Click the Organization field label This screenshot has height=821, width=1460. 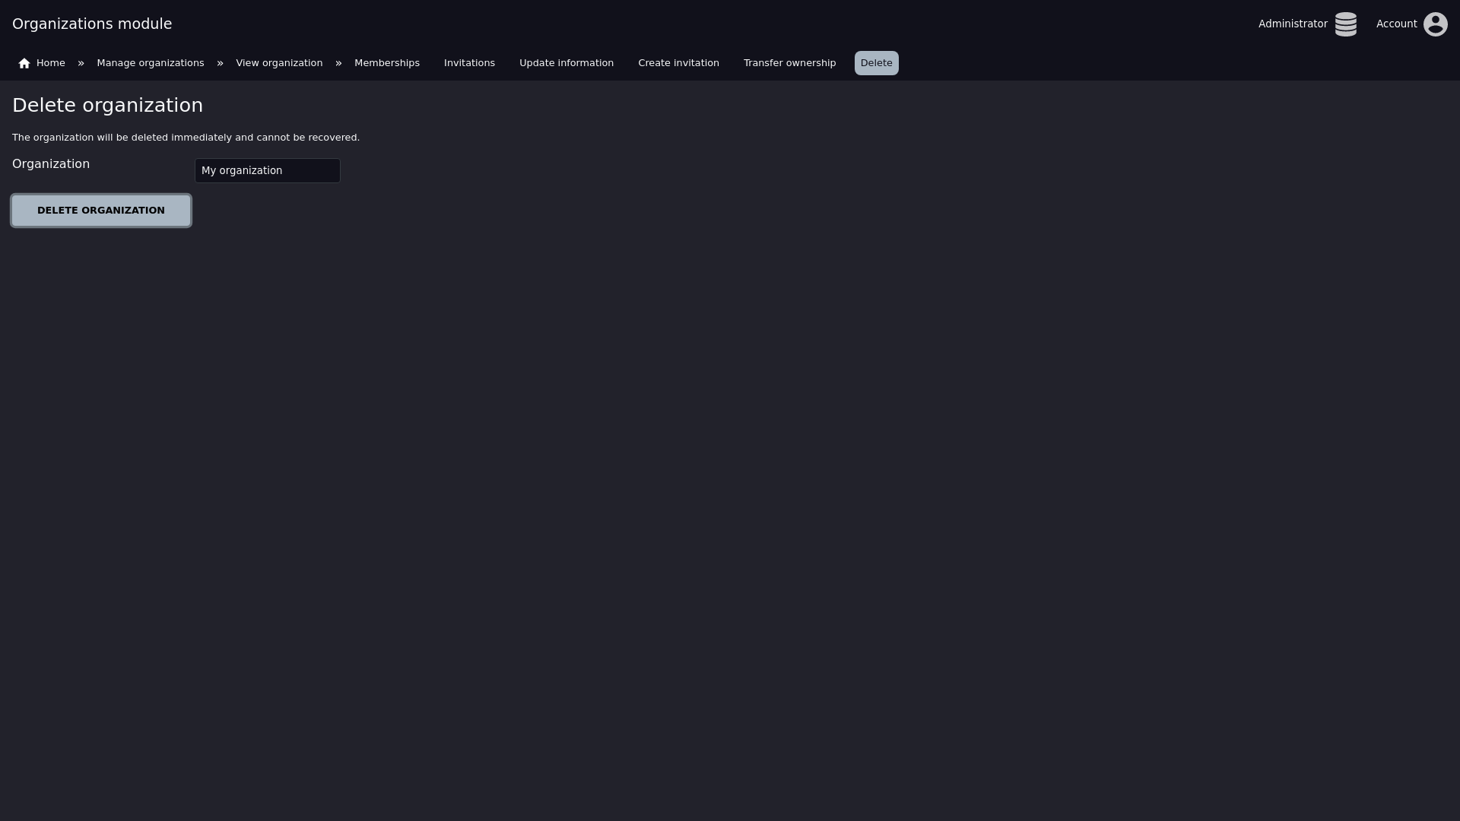coord(51,164)
